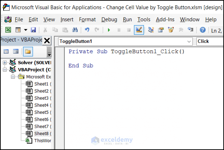Close the Project Explorer pane
The image size is (224, 150).
pos(47,41)
